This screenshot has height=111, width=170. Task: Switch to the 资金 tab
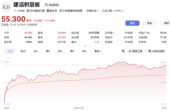pos(149,23)
